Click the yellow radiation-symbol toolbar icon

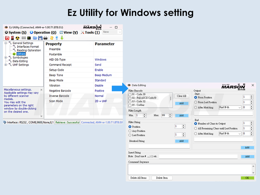[18, 38]
